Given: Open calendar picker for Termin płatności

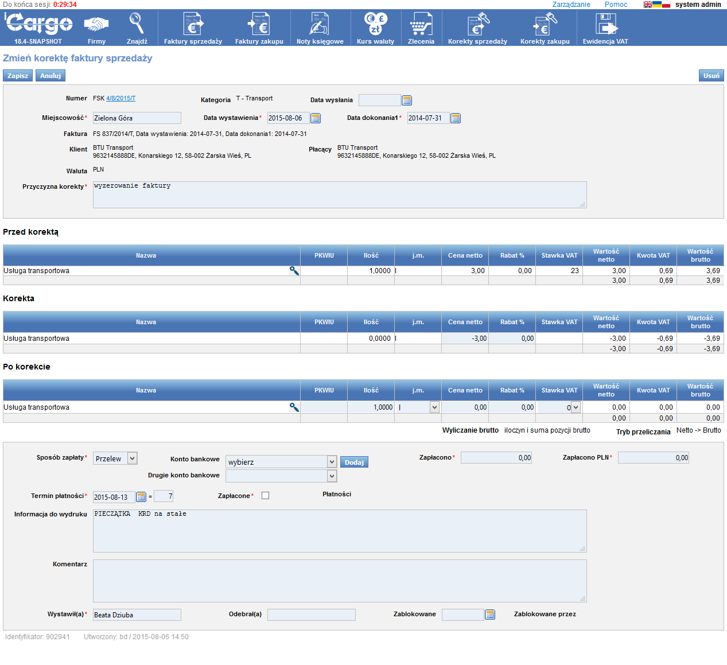Looking at the screenshot, I should pos(141,497).
